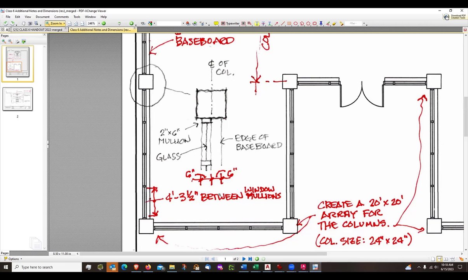This screenshot has height=280, width=468.
Task: Close the Class 6 Additional Notes tab
Action: pyautogui.click(x=135, y=29)
